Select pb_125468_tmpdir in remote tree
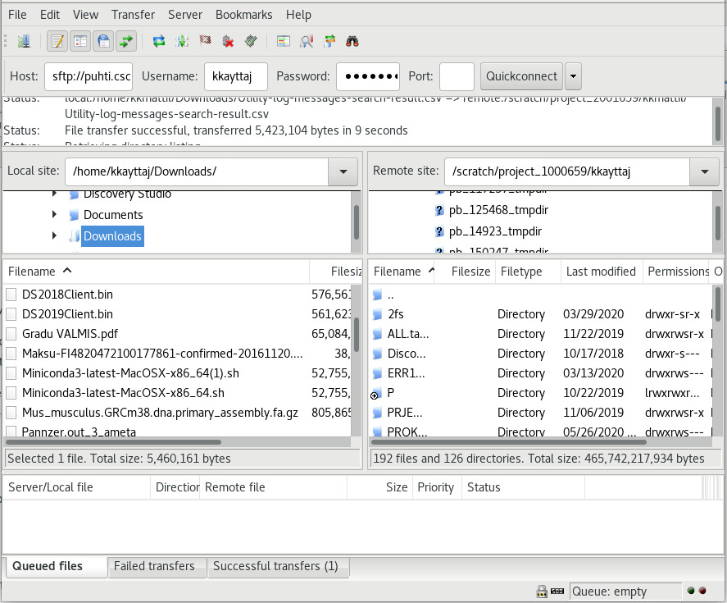 tap(498, 210)
